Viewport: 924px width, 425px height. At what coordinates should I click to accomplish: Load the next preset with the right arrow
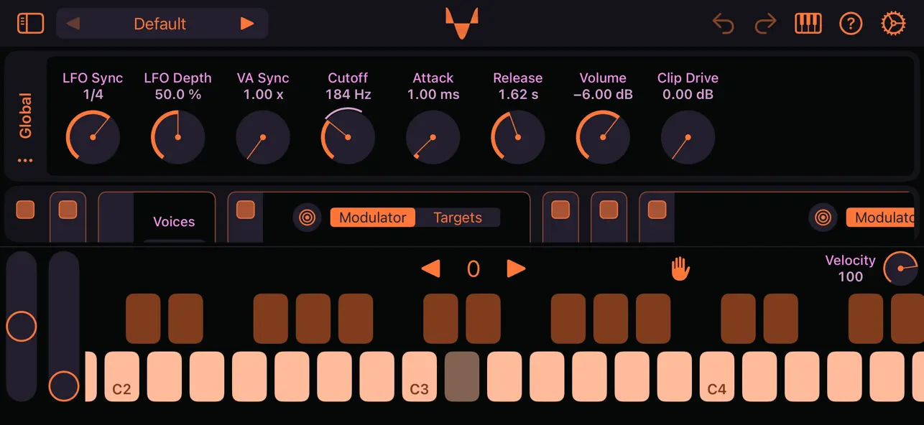247,23
